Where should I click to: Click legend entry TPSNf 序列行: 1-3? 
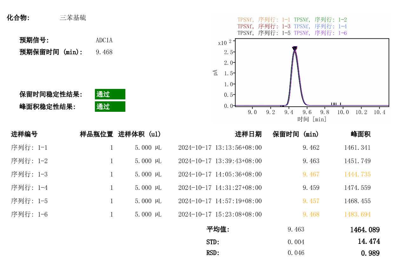pos(264,26)
